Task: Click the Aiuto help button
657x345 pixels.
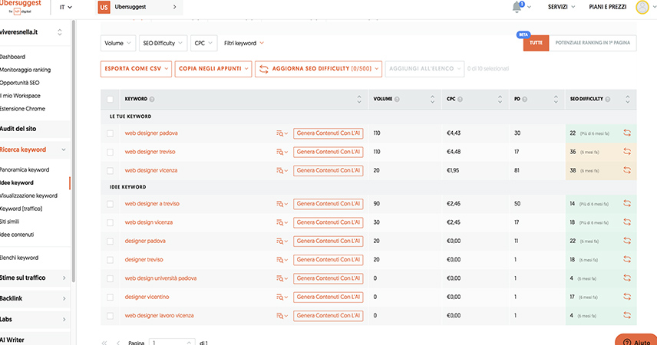Action: pyautogui.click(x=636, y=340)
